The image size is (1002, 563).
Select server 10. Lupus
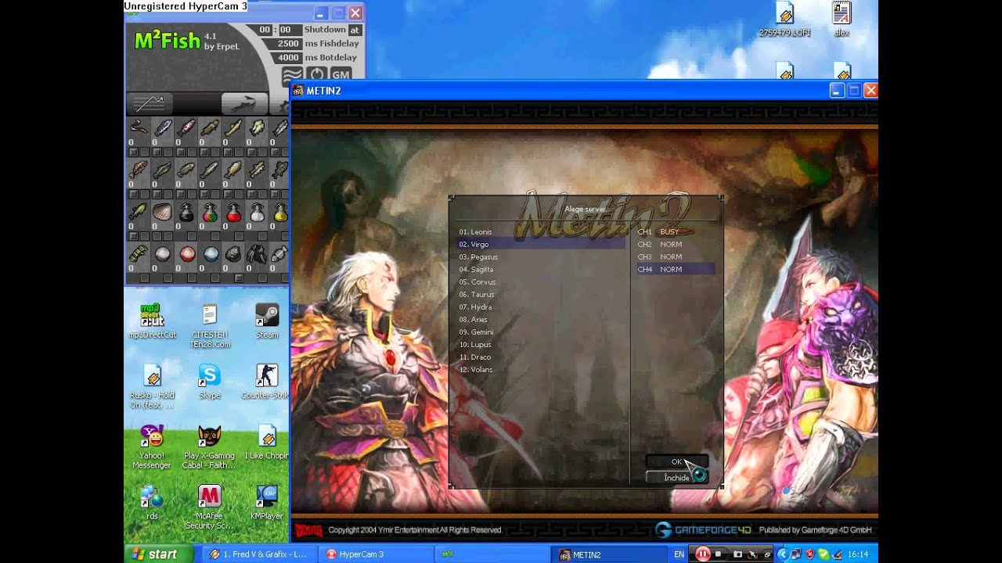[542, 344]
